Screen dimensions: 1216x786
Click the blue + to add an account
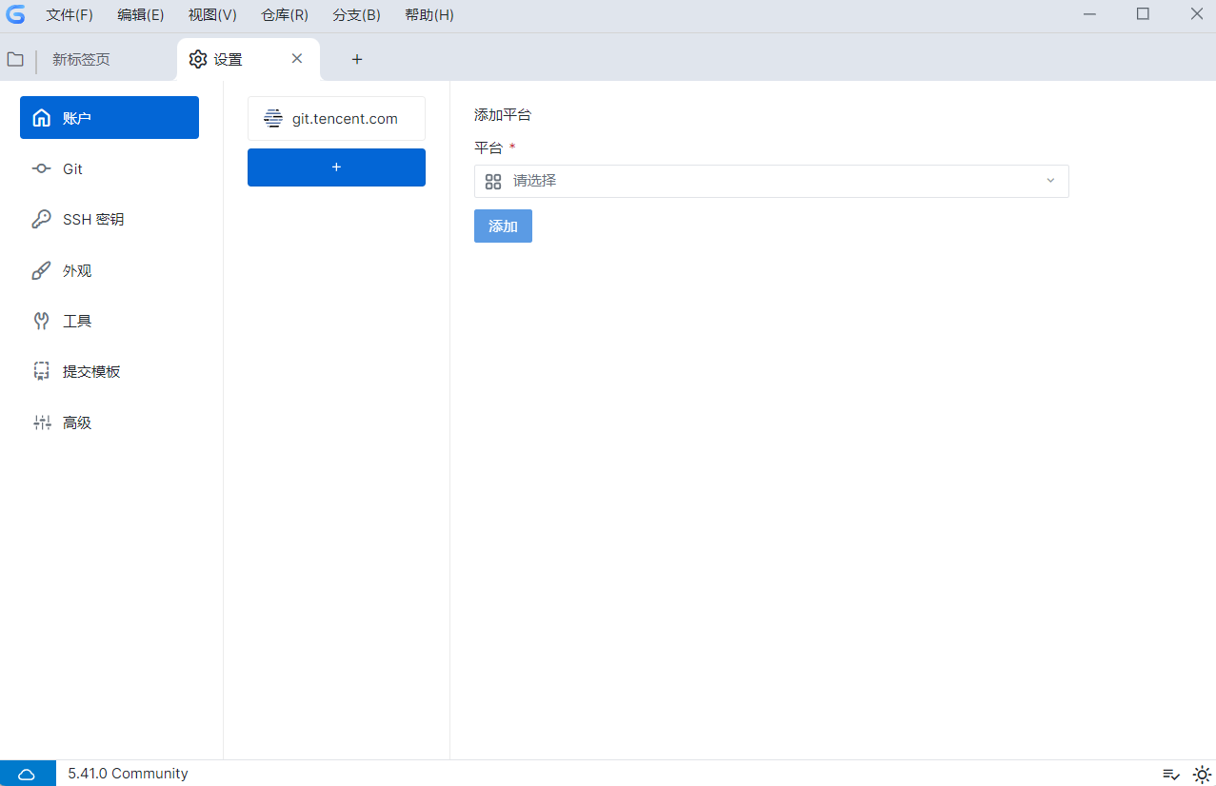point(336,167)
